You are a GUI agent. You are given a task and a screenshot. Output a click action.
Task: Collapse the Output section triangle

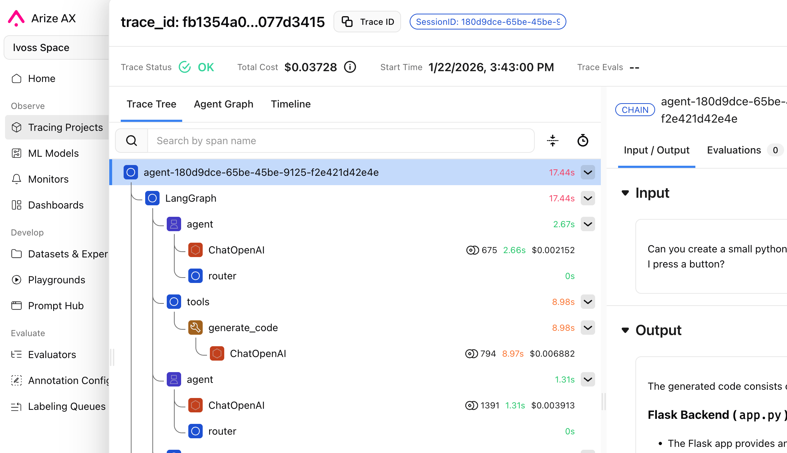pyautogui.click(x=625, y=330)
